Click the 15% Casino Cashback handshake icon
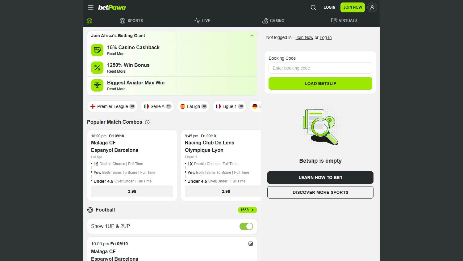The width and height of the screenshot is (463, 261). click(97, 50)
